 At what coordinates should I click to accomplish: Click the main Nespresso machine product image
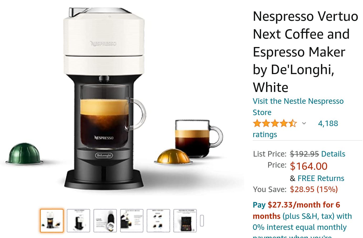pyautogui.click(x=105, y=99)
